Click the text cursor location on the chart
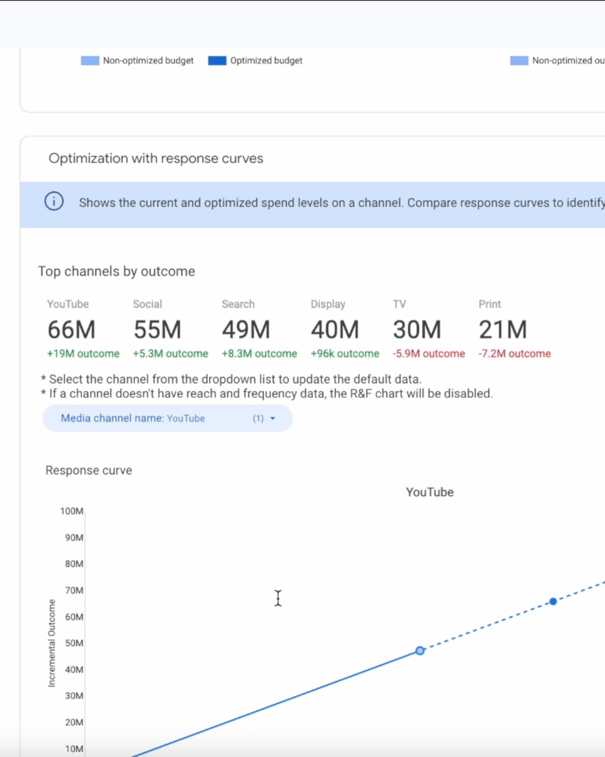The height and width of the screenshot is (757, 605). click(x=278, y=598)
